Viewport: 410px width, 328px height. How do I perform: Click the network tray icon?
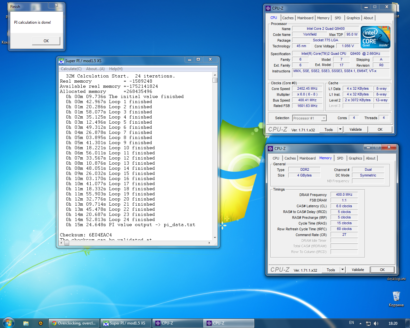(368, 324)
